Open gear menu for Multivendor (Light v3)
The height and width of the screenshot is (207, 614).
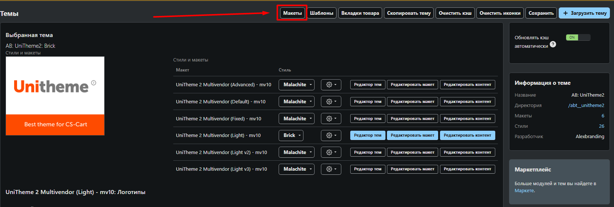(x=331, y=169)
